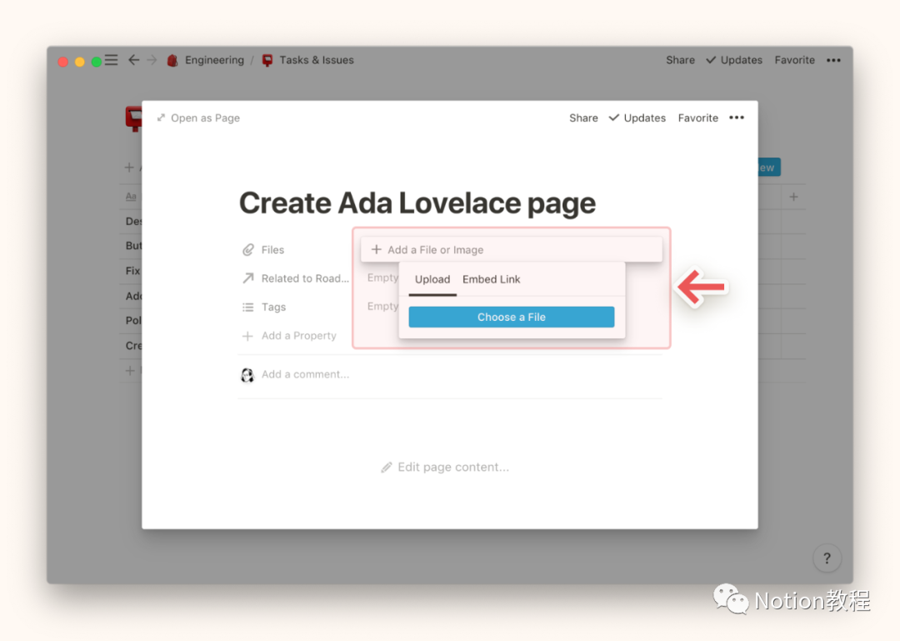Screen dimensions: 900x641
Task: Click the Tags list property icon
Action: (x=247, y=308)
